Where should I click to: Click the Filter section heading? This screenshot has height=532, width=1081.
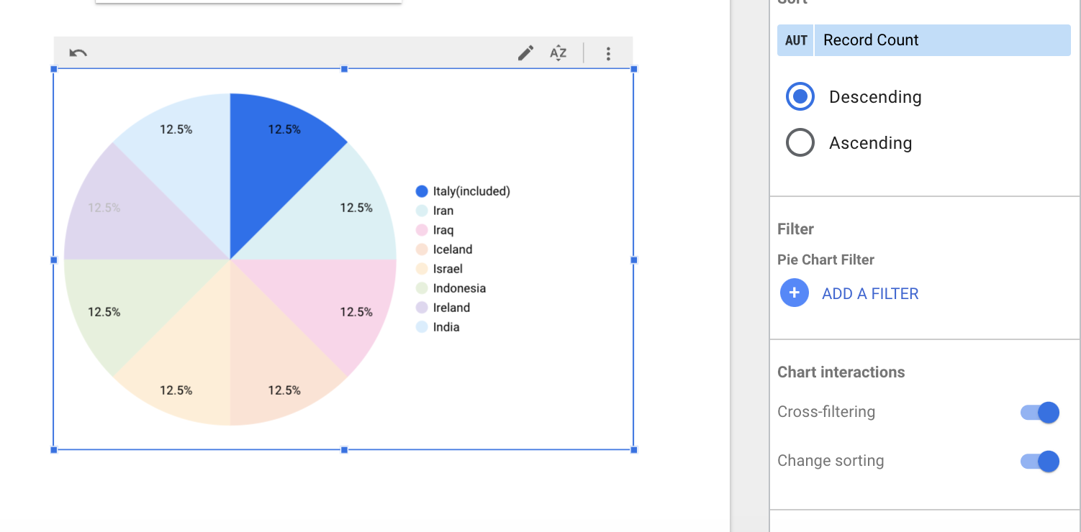[795, 229]
